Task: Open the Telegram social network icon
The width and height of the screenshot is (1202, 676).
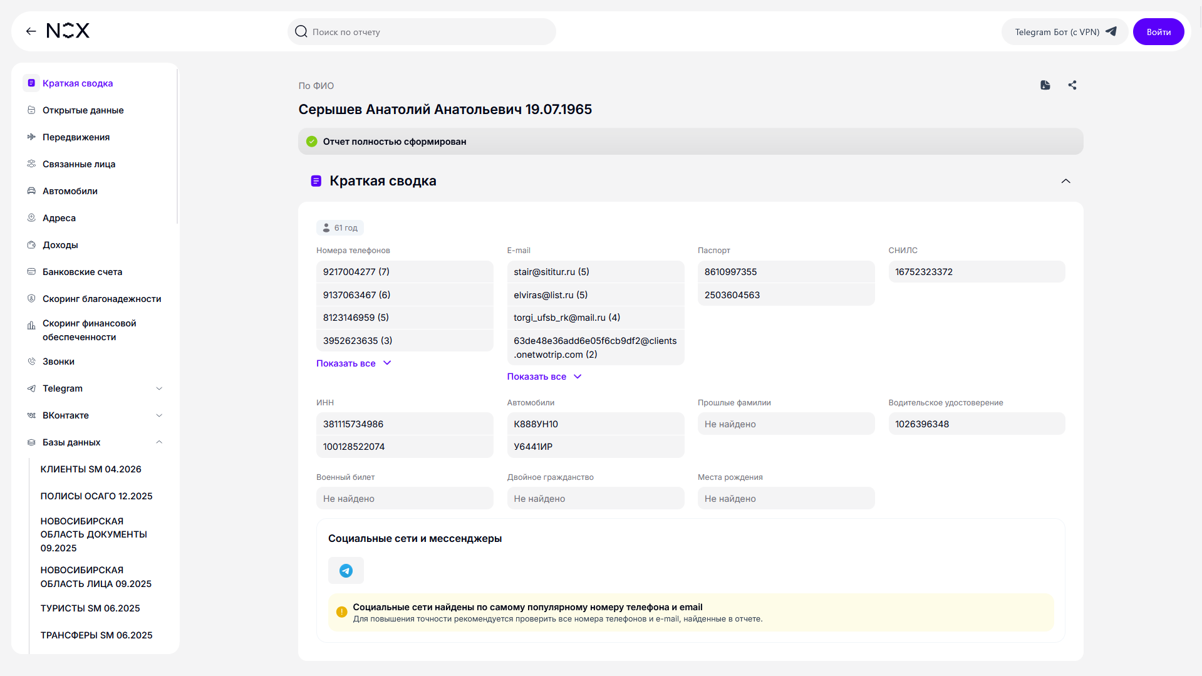Action: [x=346, y=570]
